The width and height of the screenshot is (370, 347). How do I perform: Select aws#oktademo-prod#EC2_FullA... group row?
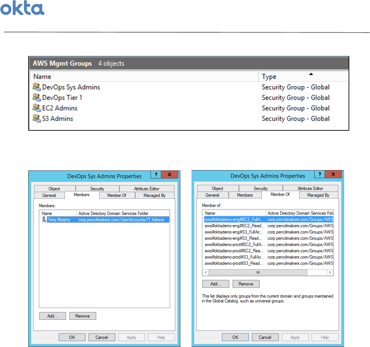pos(268,245)
